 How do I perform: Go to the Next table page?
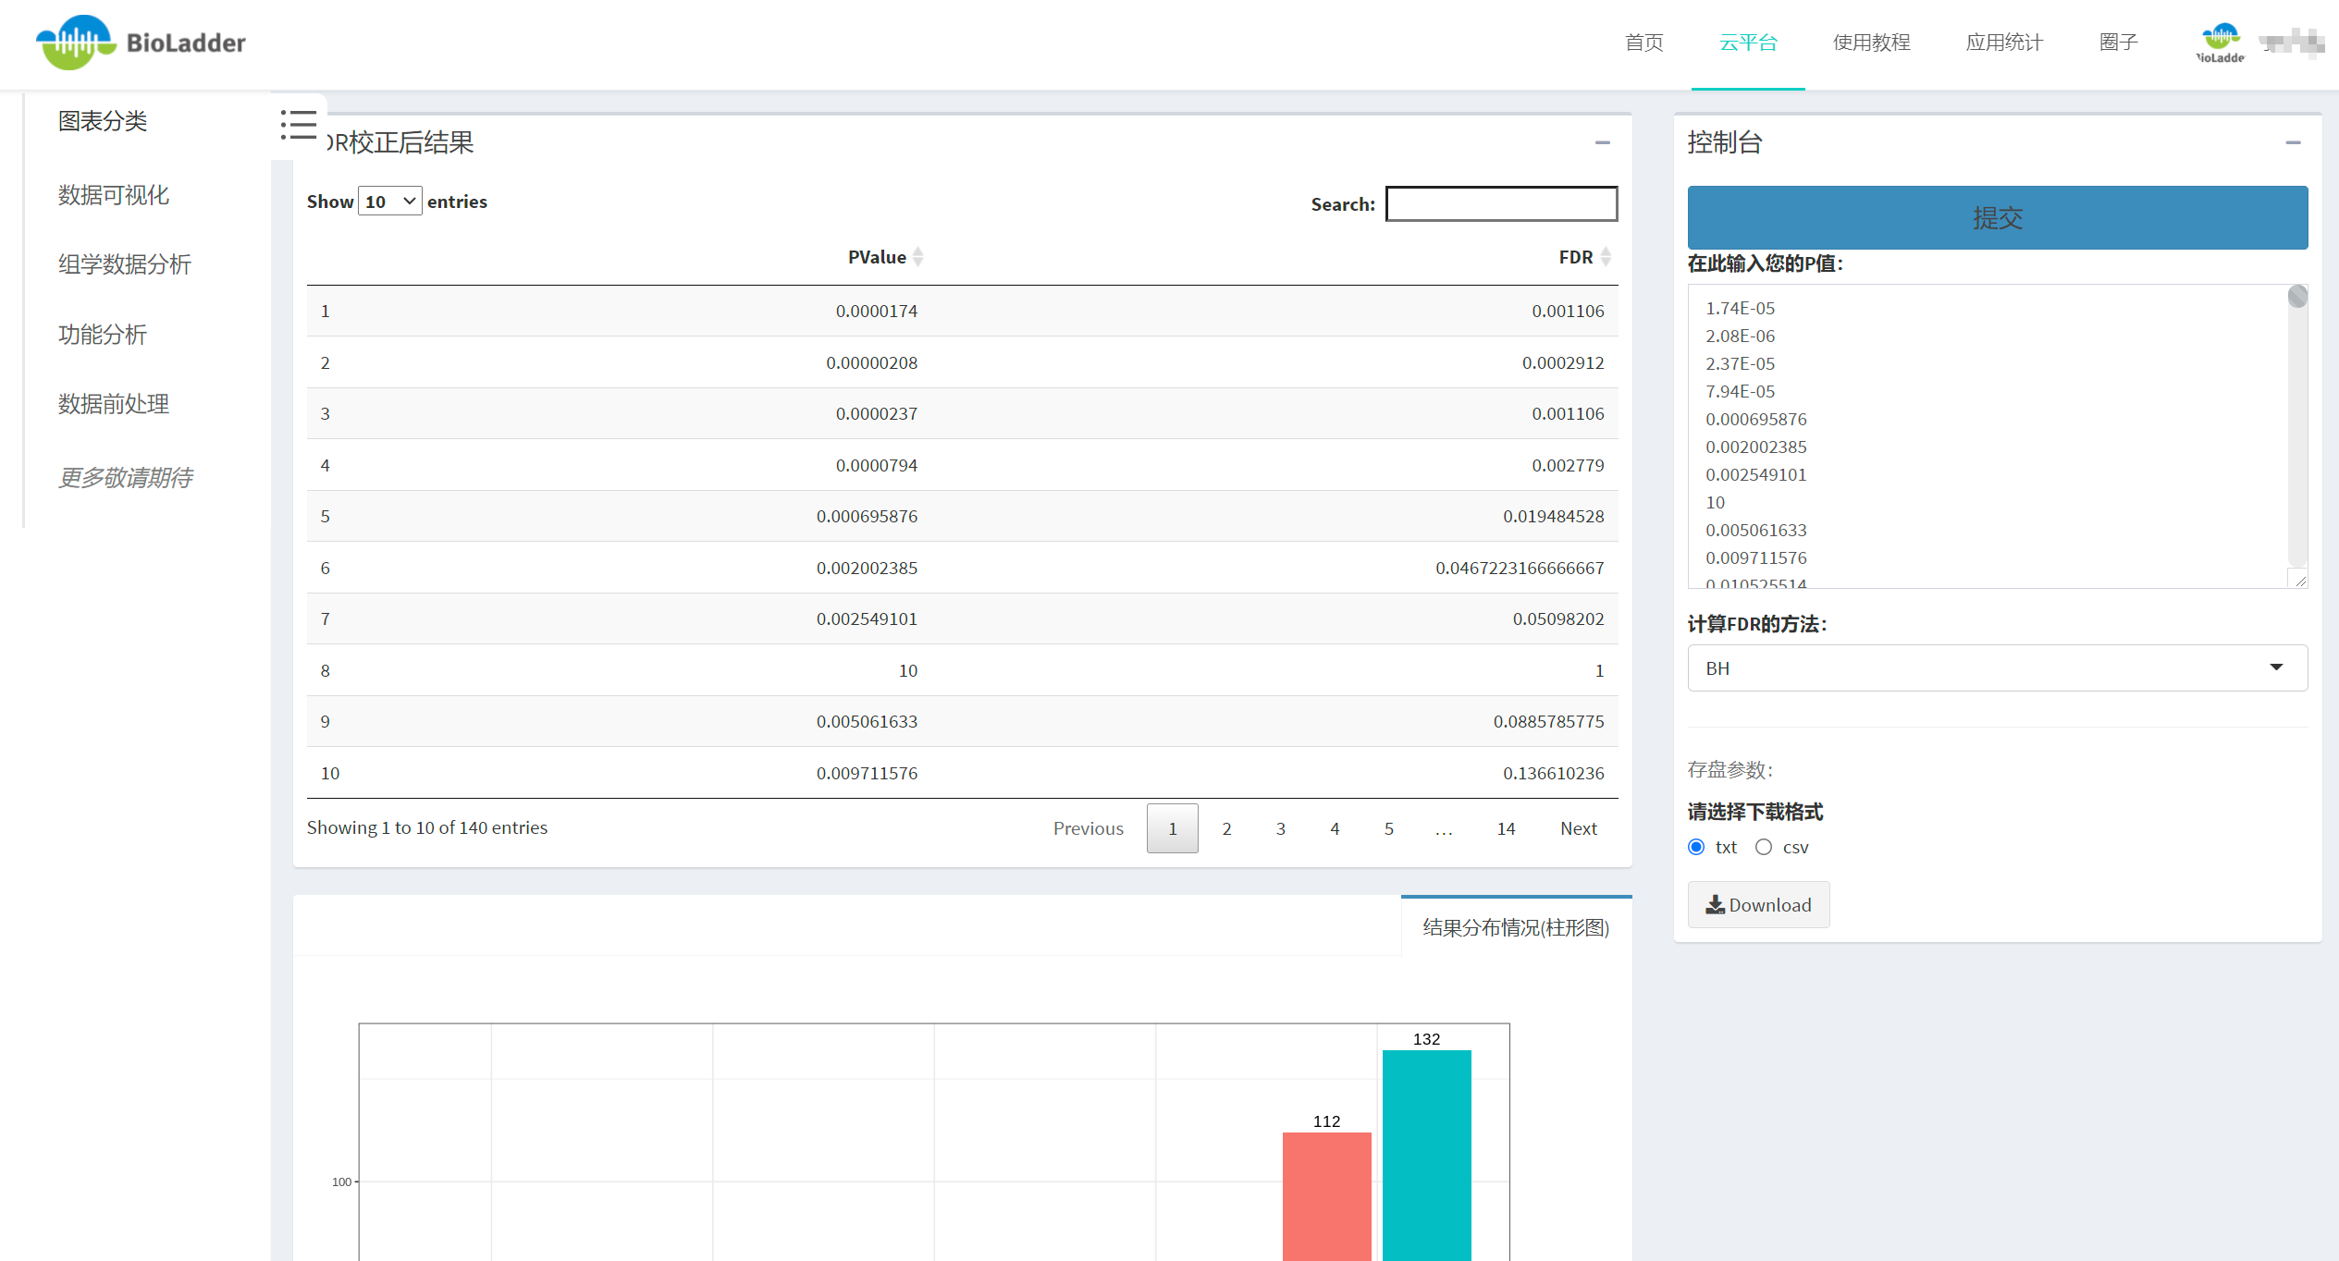1578,828
